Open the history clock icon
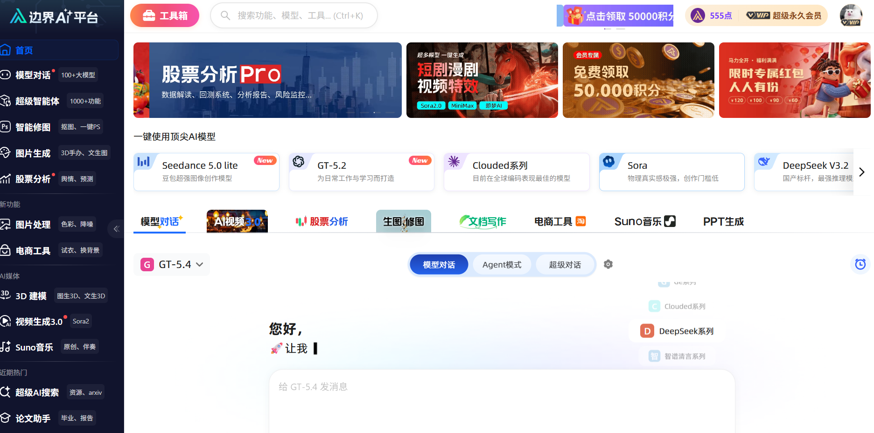The image size is (874, 433). (860, 264)
